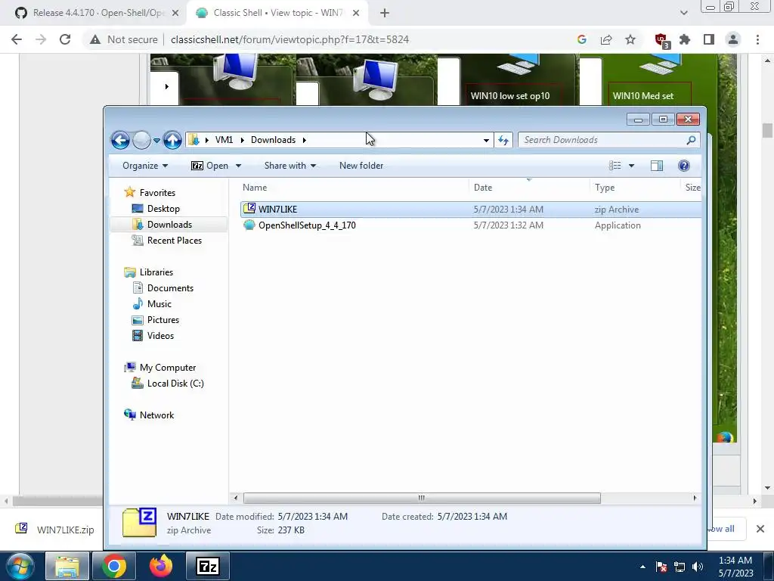Switch to the Classic Shell View topic tab
The width and height of the screenshot is (774, 581).
point(277,13)
